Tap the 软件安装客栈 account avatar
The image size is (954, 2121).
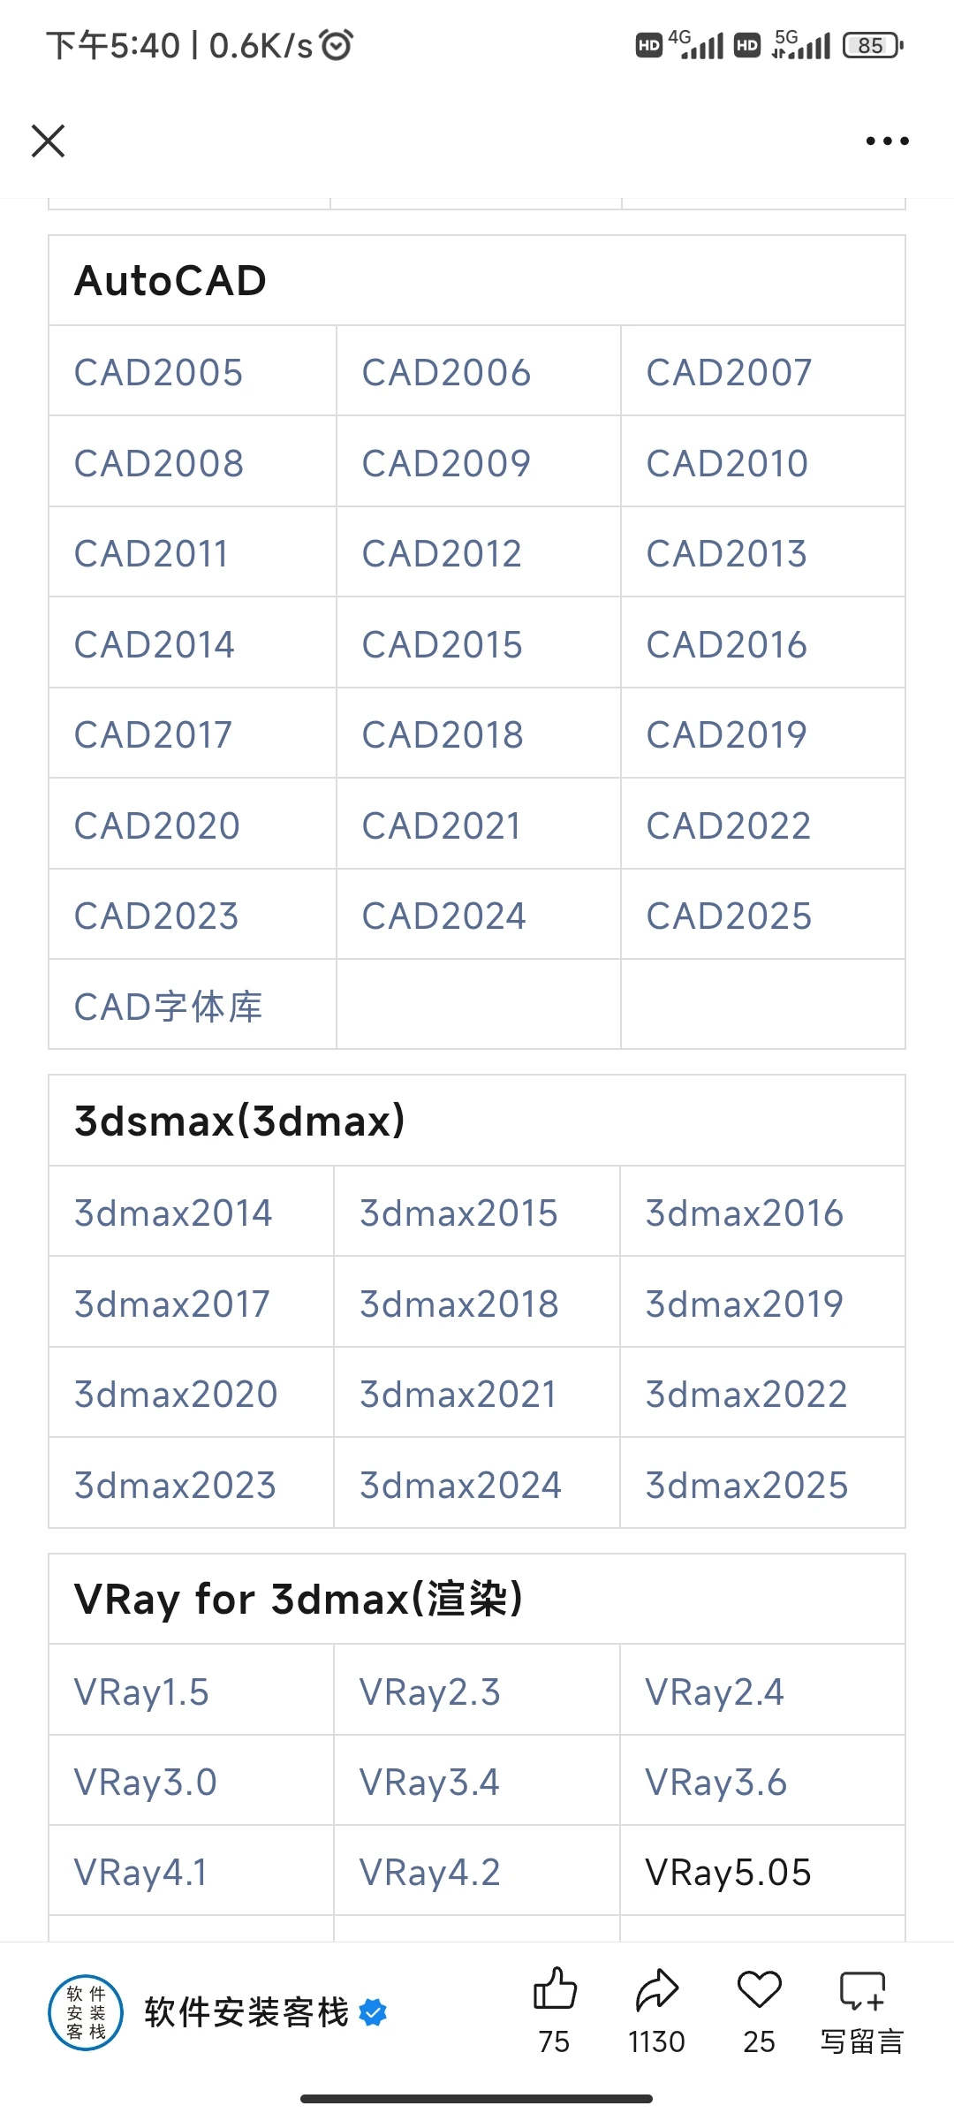click(x=86, y=2012)
